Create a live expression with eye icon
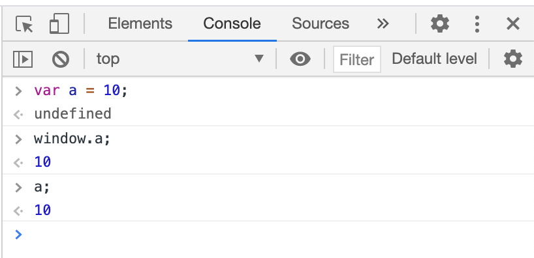This screenshot has width=534, height=258. (x=300, y=59)
